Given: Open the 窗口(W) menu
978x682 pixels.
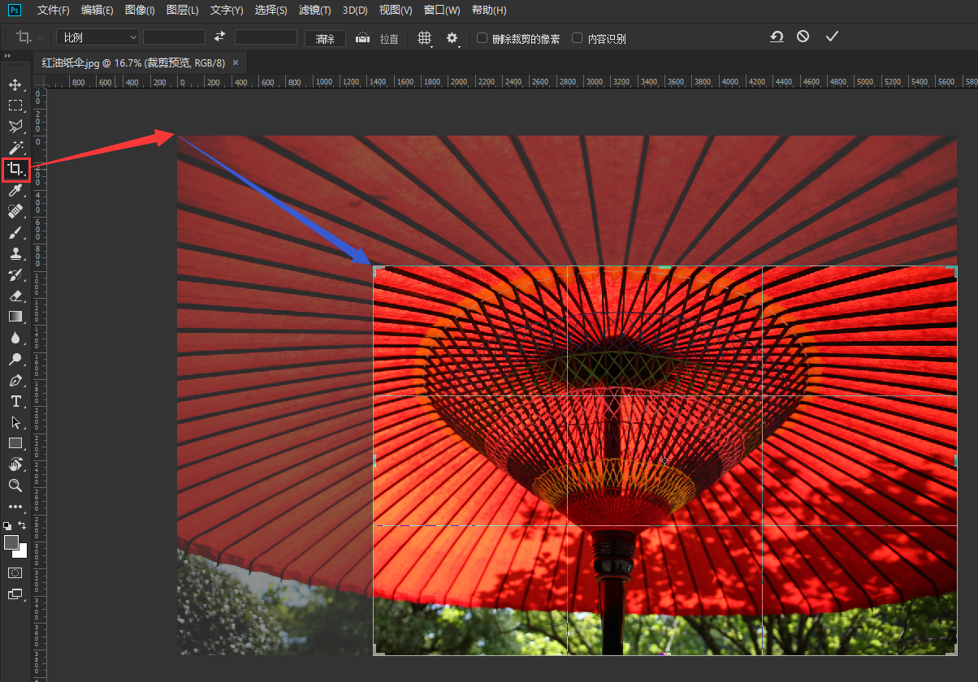Looking at the screenshot, I should click(x=442, y=11).
